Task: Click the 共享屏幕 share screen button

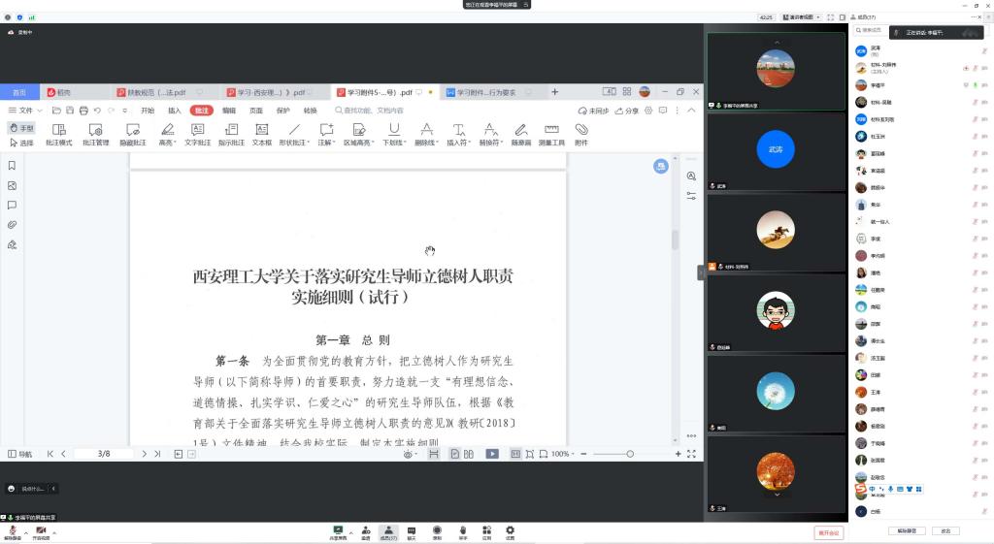Action: pyautogui.click(x=338, y=532)
